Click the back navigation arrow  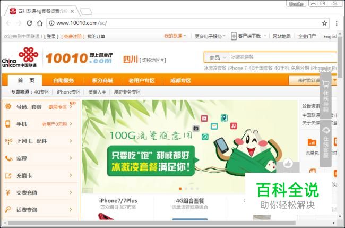click(8, 23)
